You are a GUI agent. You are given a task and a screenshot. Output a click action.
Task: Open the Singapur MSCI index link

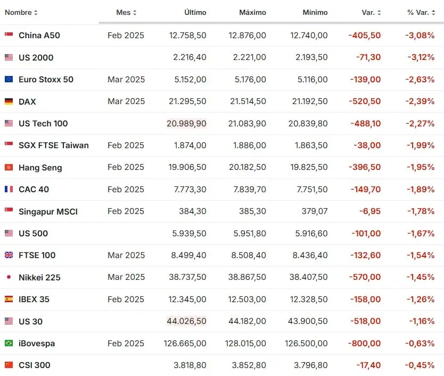click(48, 211)
